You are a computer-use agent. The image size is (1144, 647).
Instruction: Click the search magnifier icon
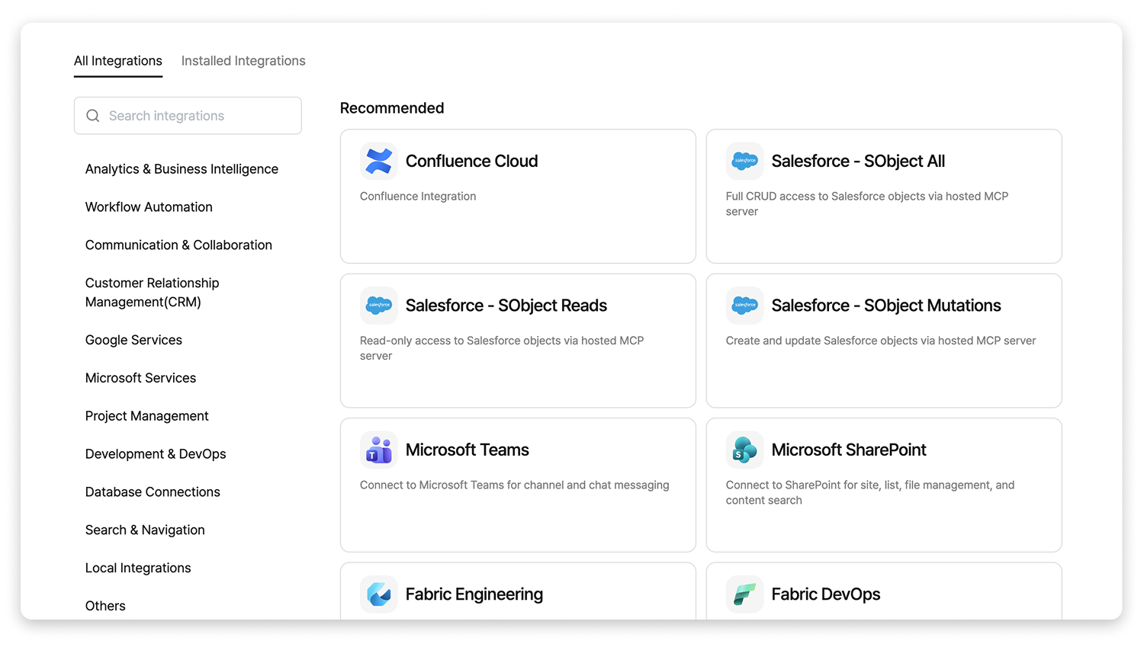[x=93, y=116]
